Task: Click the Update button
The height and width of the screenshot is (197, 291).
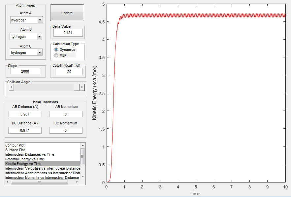Action: (x=67, y=13)
